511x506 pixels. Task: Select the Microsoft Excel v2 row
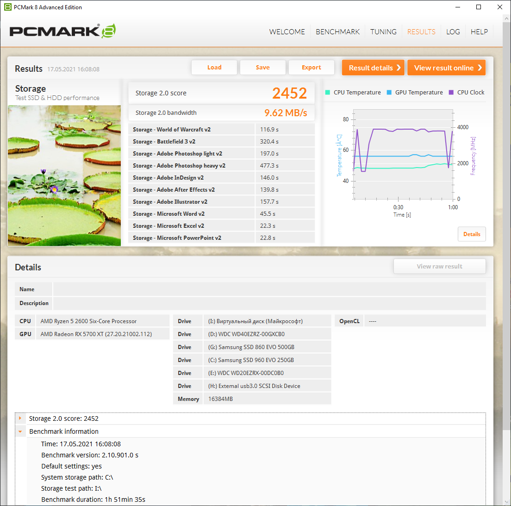[222, 226]
